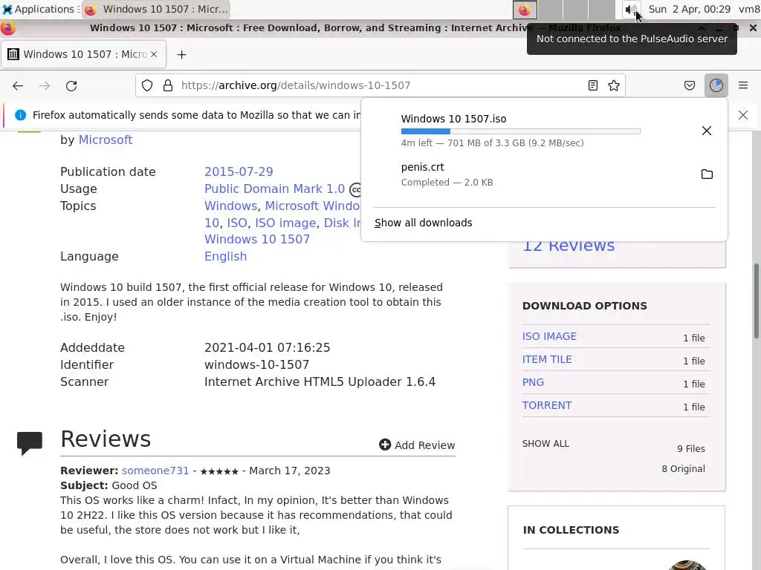Open the Microsoft creator link
Viewport: 761px width, 570px height.
[106, 140]
